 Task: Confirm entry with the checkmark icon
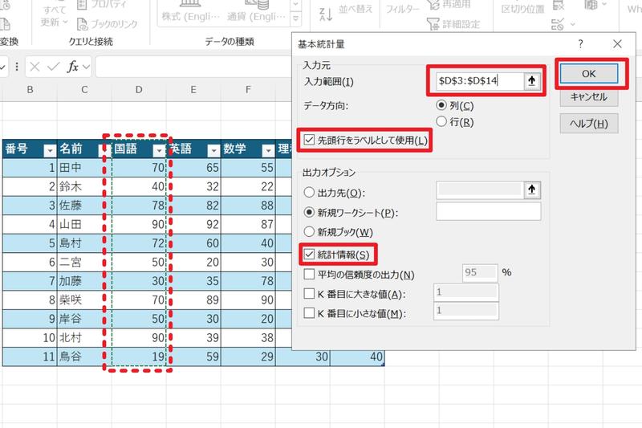pyautogui.click(x=53, y=67)
